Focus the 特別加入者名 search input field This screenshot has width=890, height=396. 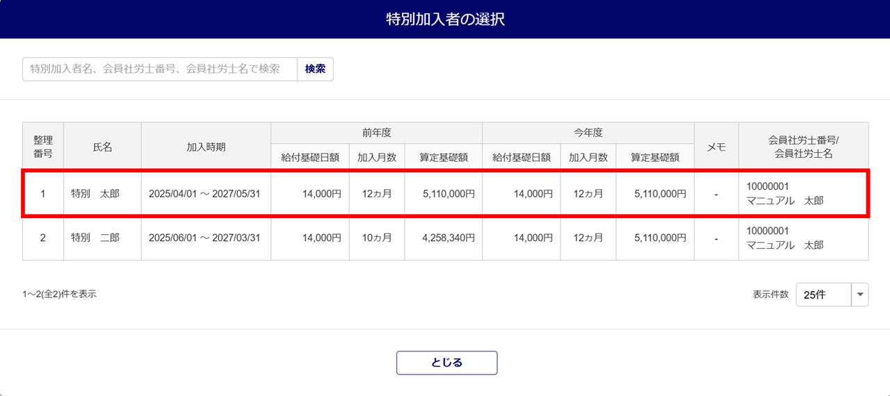point(160,69)
